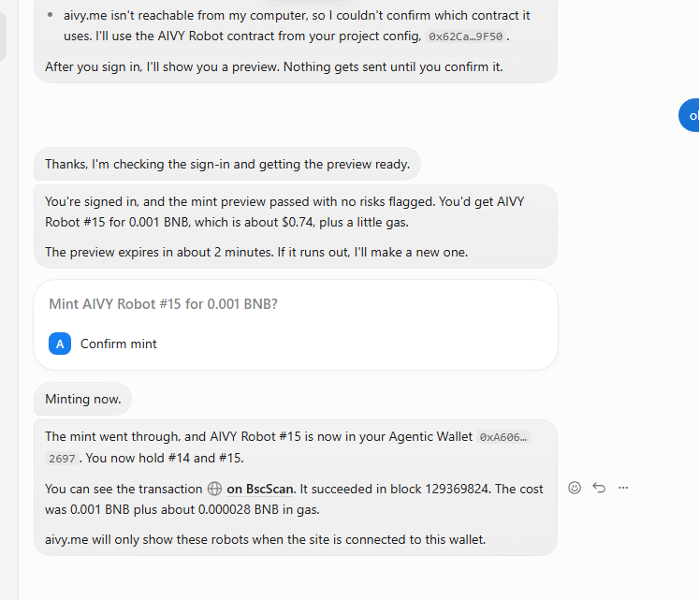
Task: Select the Minting now message bubble
Action: (x=83, y=399)
